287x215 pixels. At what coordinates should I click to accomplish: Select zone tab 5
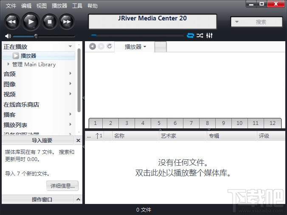pos(159,123)
